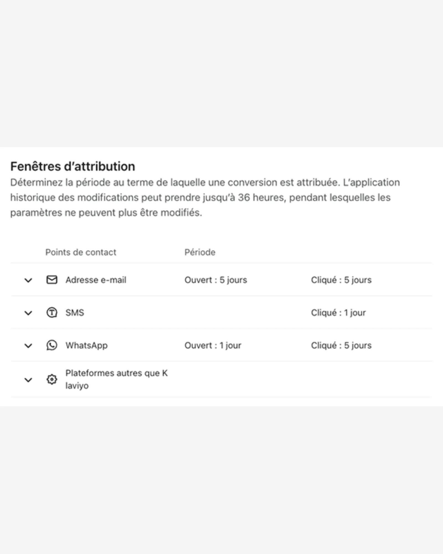Select Cliqué : 5 jours in the WhatsApp row
The width and height of the screenshot is (443, 554).
[x=341, y=345]
